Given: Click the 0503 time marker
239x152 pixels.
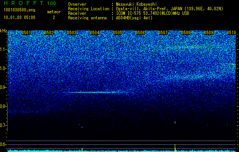Looking at the screenshot, I should [72, 33].
